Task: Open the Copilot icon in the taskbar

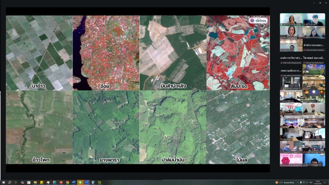Action: 22,182
